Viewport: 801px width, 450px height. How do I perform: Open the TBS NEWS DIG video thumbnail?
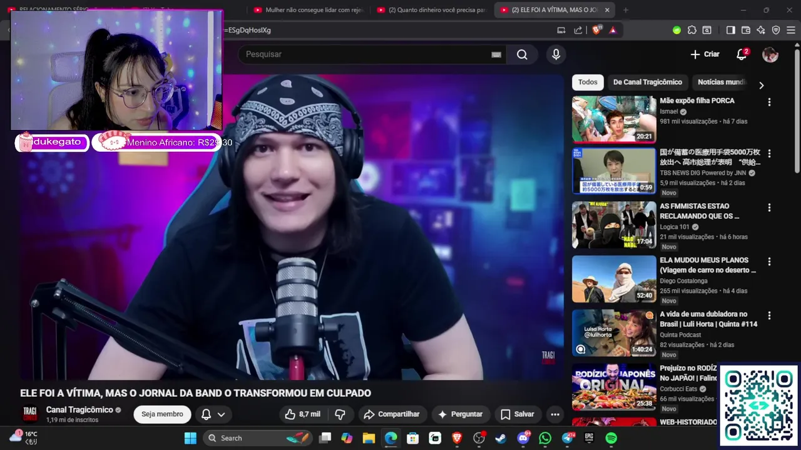click(x=614, y=171)
